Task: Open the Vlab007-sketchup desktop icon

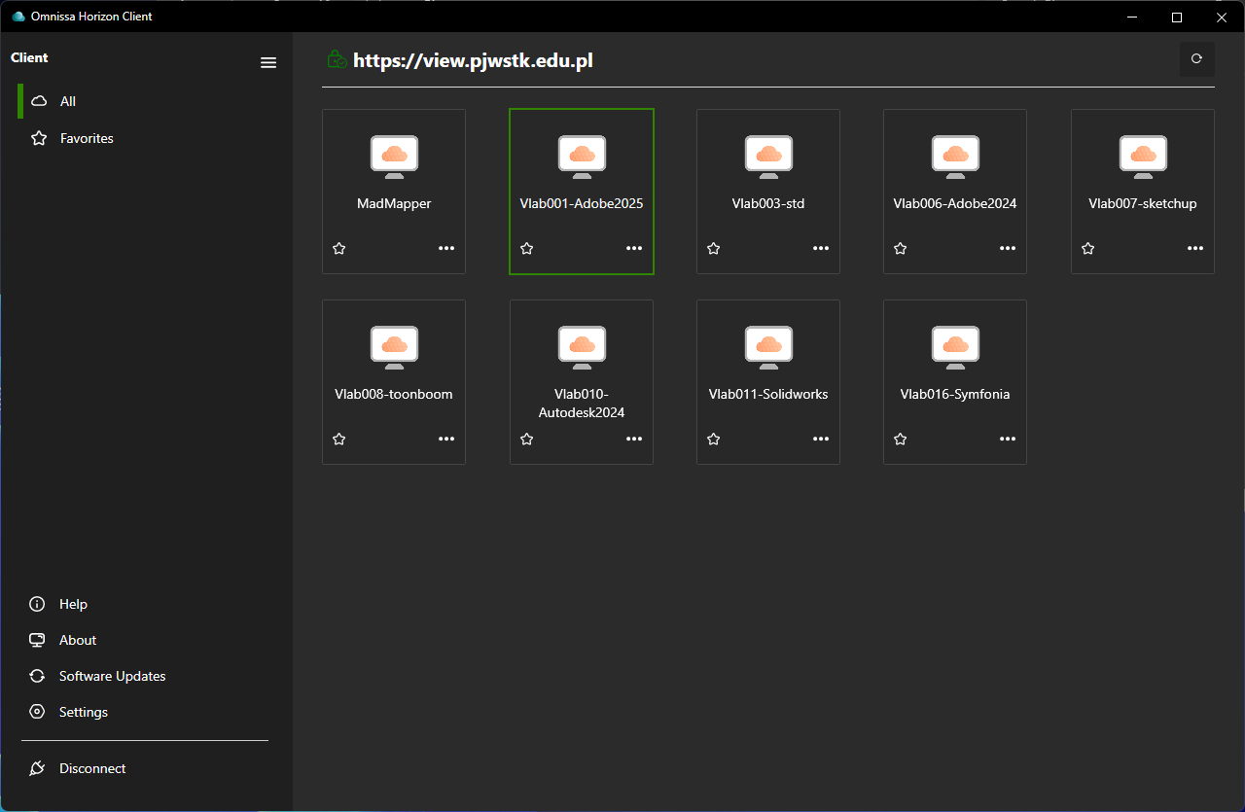Action: click(x=1143, y=157)
